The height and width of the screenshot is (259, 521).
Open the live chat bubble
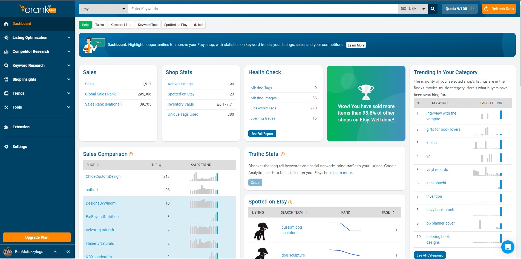tap(508, 247)
